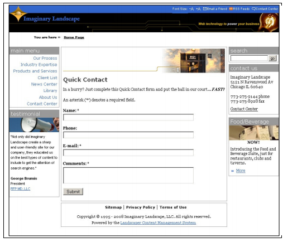Screen dimensions: 283x242
Task: Go to Client List page
Action: point(47,78)
